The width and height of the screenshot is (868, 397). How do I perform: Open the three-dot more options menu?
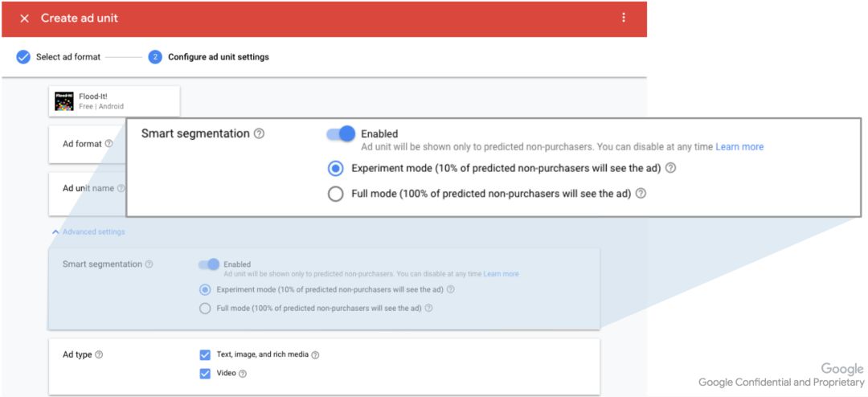coord(624,18)
